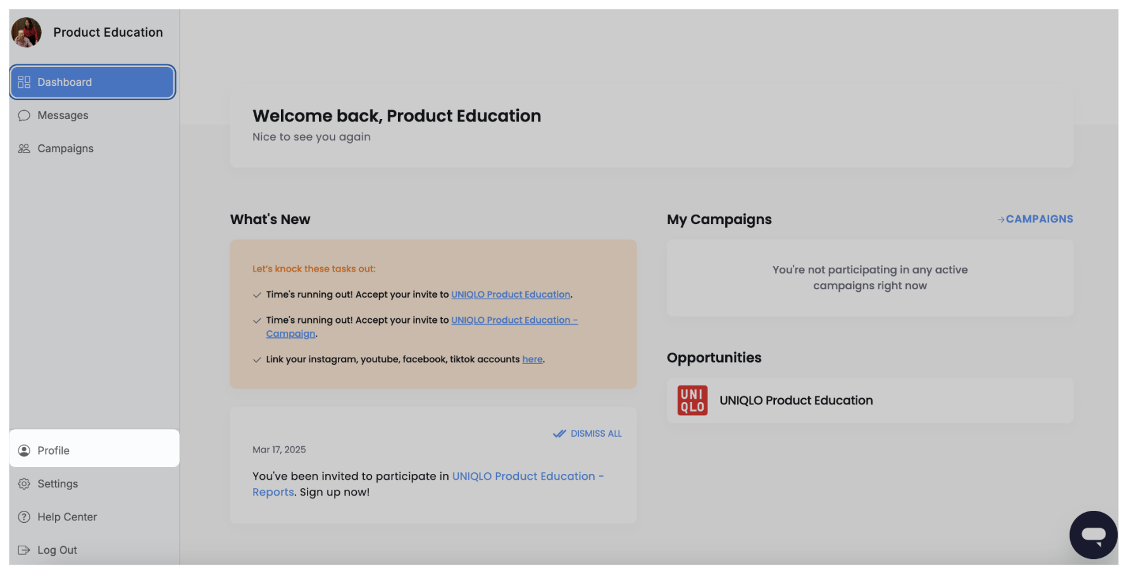This screenshot has height=576, width=1125.
Task: Open the chat support bubble
Action: tap(1093, 535)
